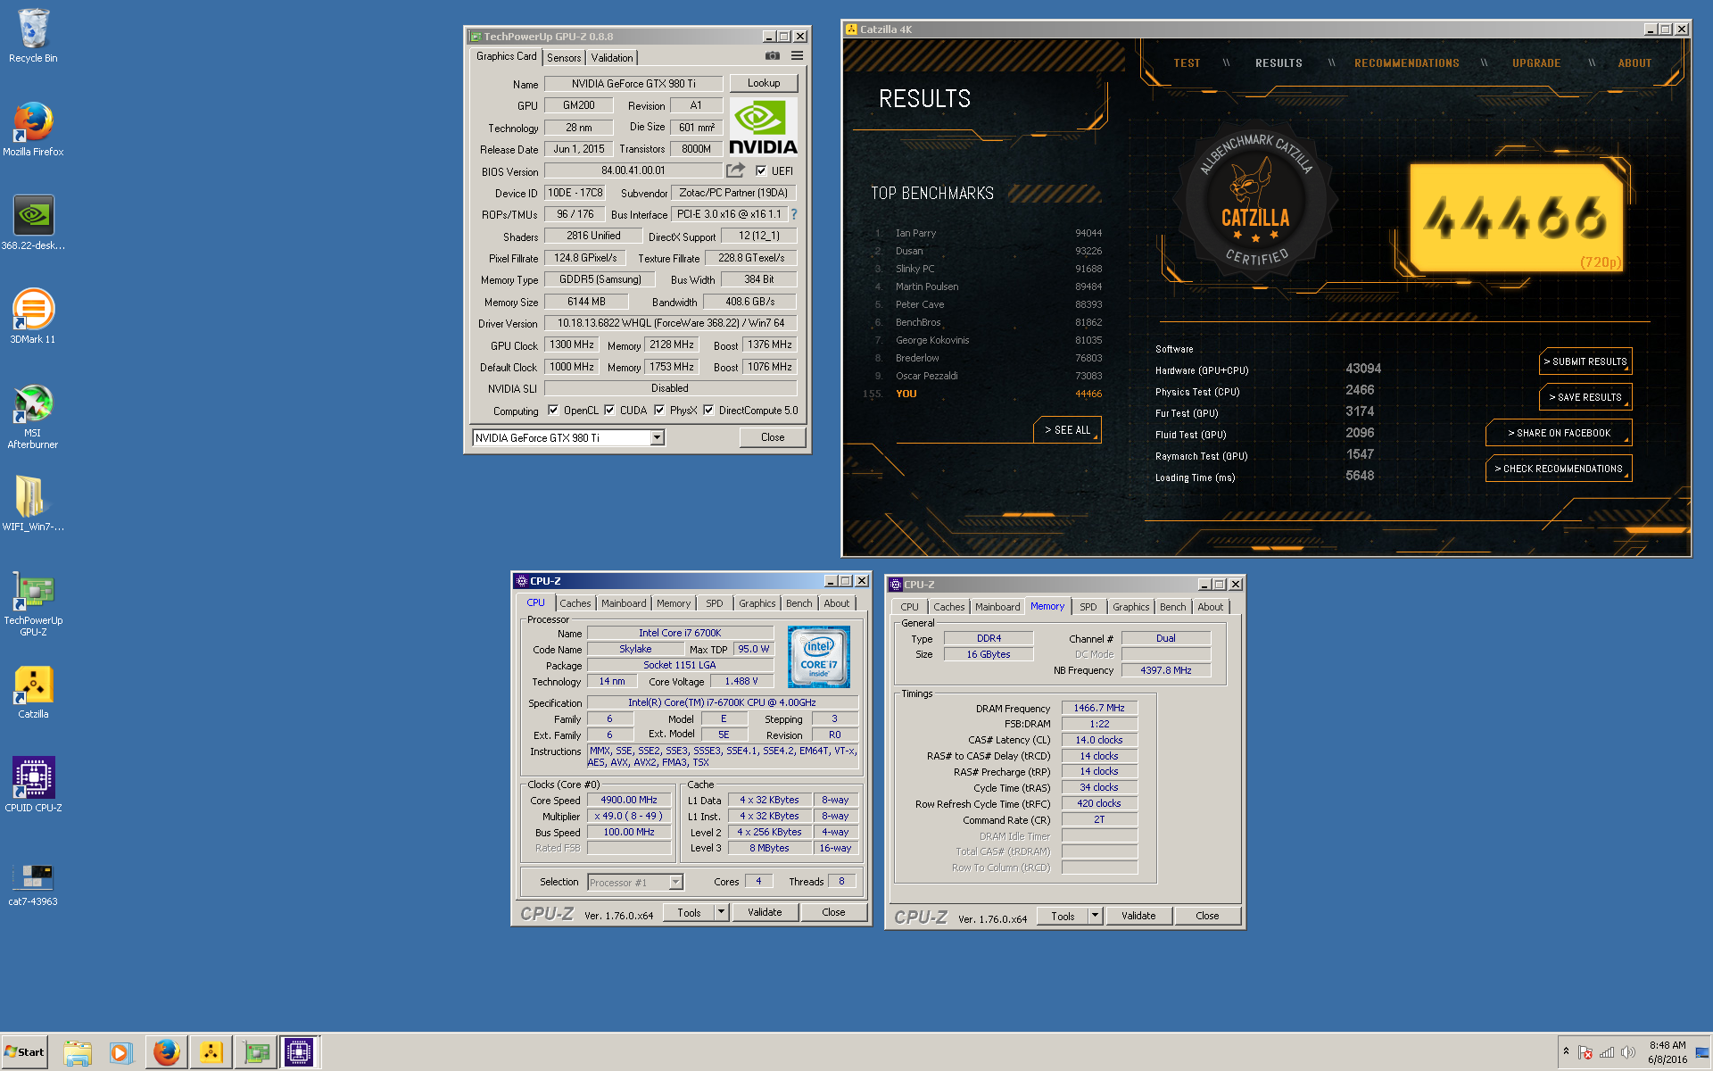This screenshot has height=1071, width=1713.
Task: Click SEE ALL under top benchmarks
Action: 1068,430
